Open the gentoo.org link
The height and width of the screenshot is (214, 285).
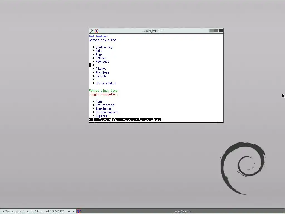point(104,47)
